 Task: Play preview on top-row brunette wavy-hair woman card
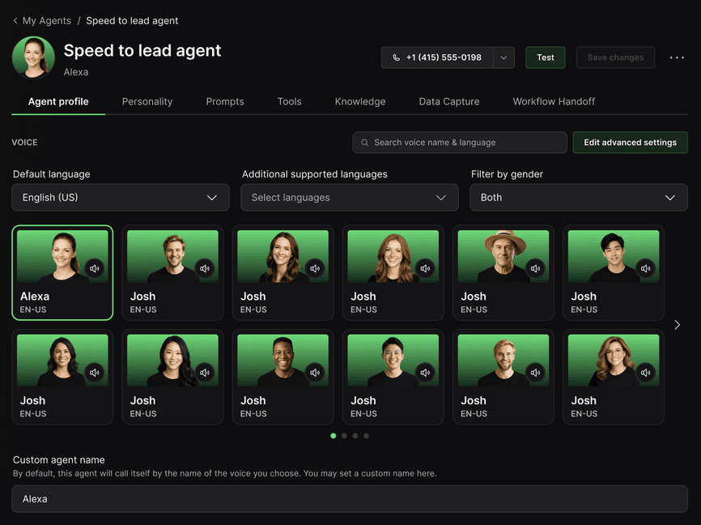[x=315, y=268]
